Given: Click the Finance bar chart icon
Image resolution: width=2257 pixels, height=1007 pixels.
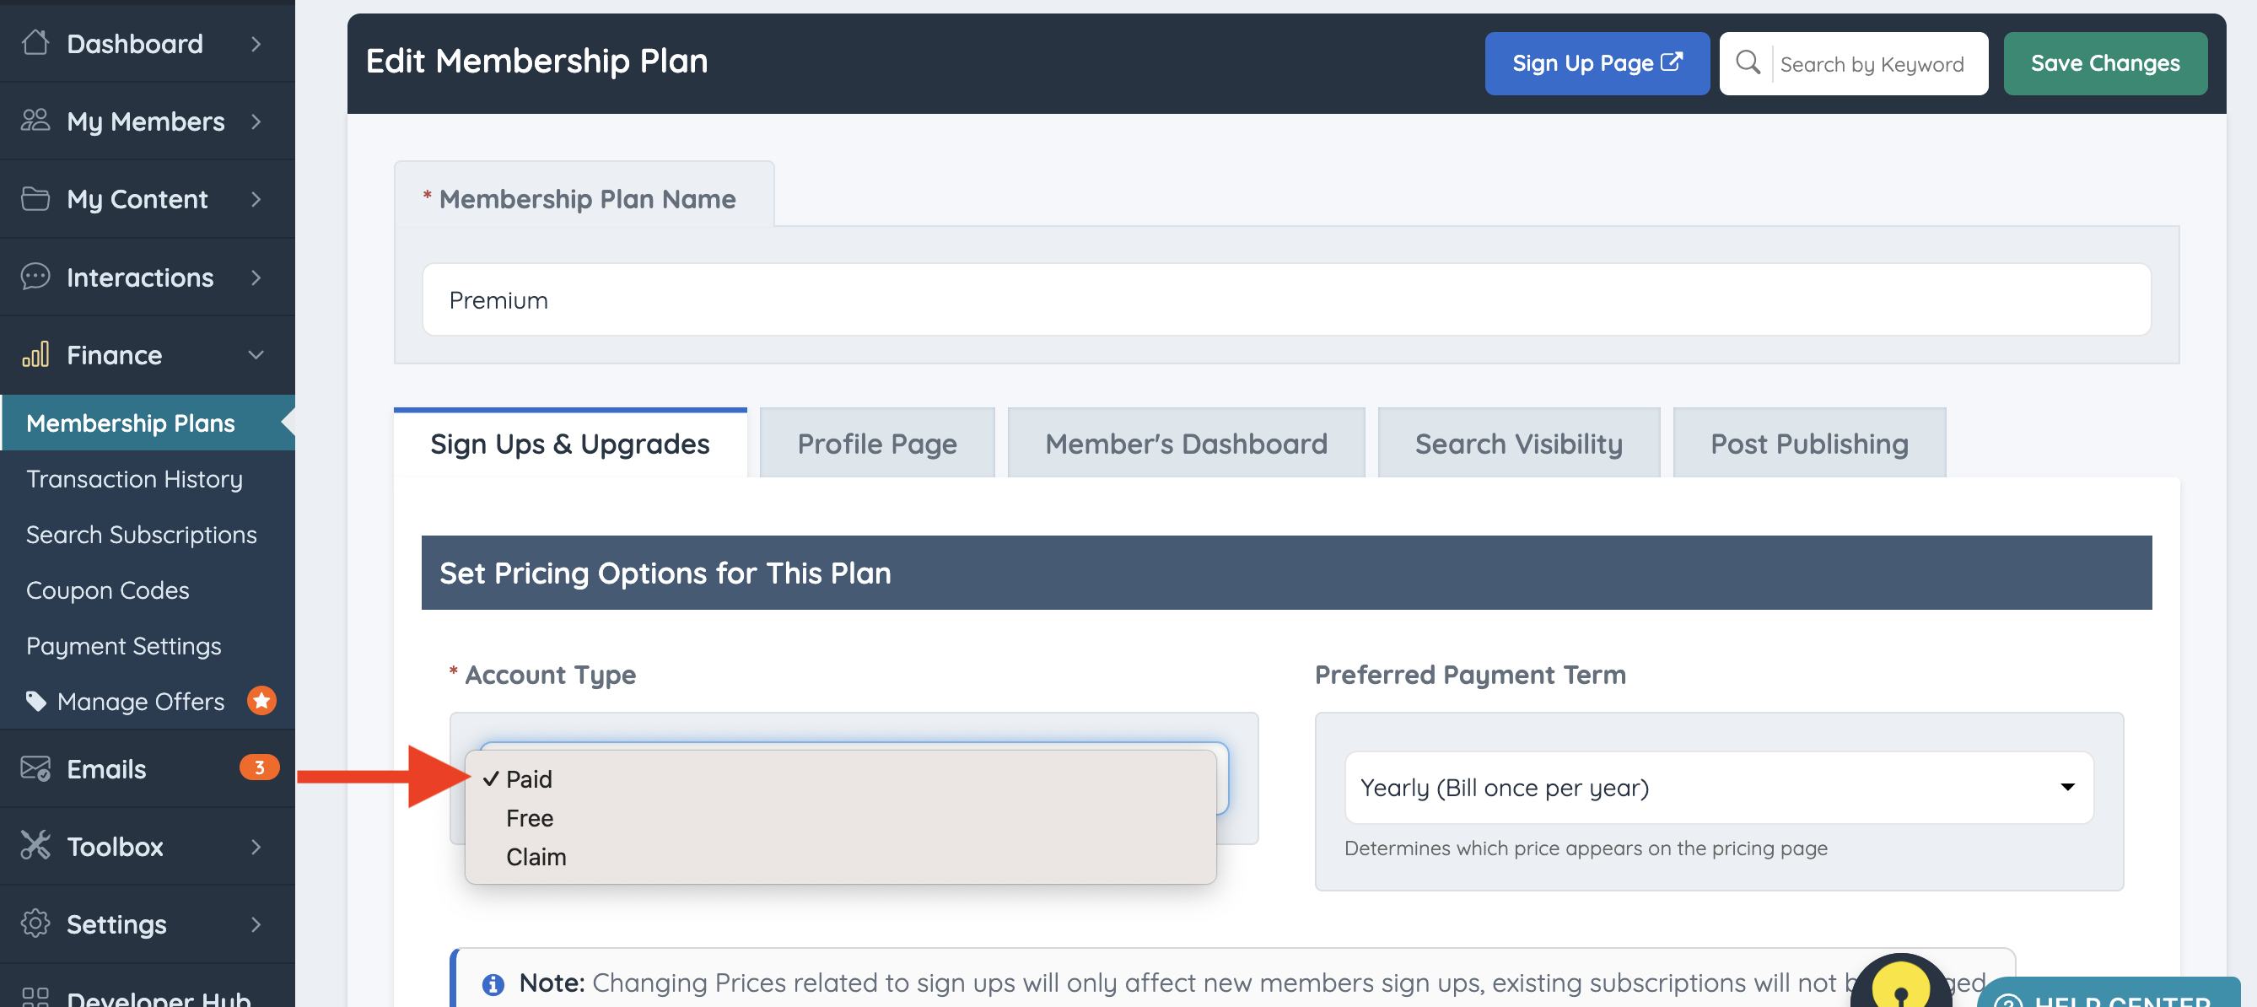Looking at the screenshot, I should tap(35, 355).
